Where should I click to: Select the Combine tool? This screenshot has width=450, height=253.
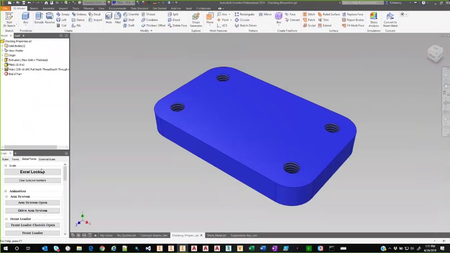(x=149, y=20)
